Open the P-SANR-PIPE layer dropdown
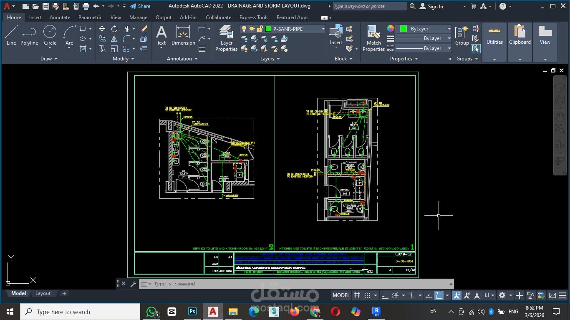Screen dimensions: 570x320 point(323,29)
